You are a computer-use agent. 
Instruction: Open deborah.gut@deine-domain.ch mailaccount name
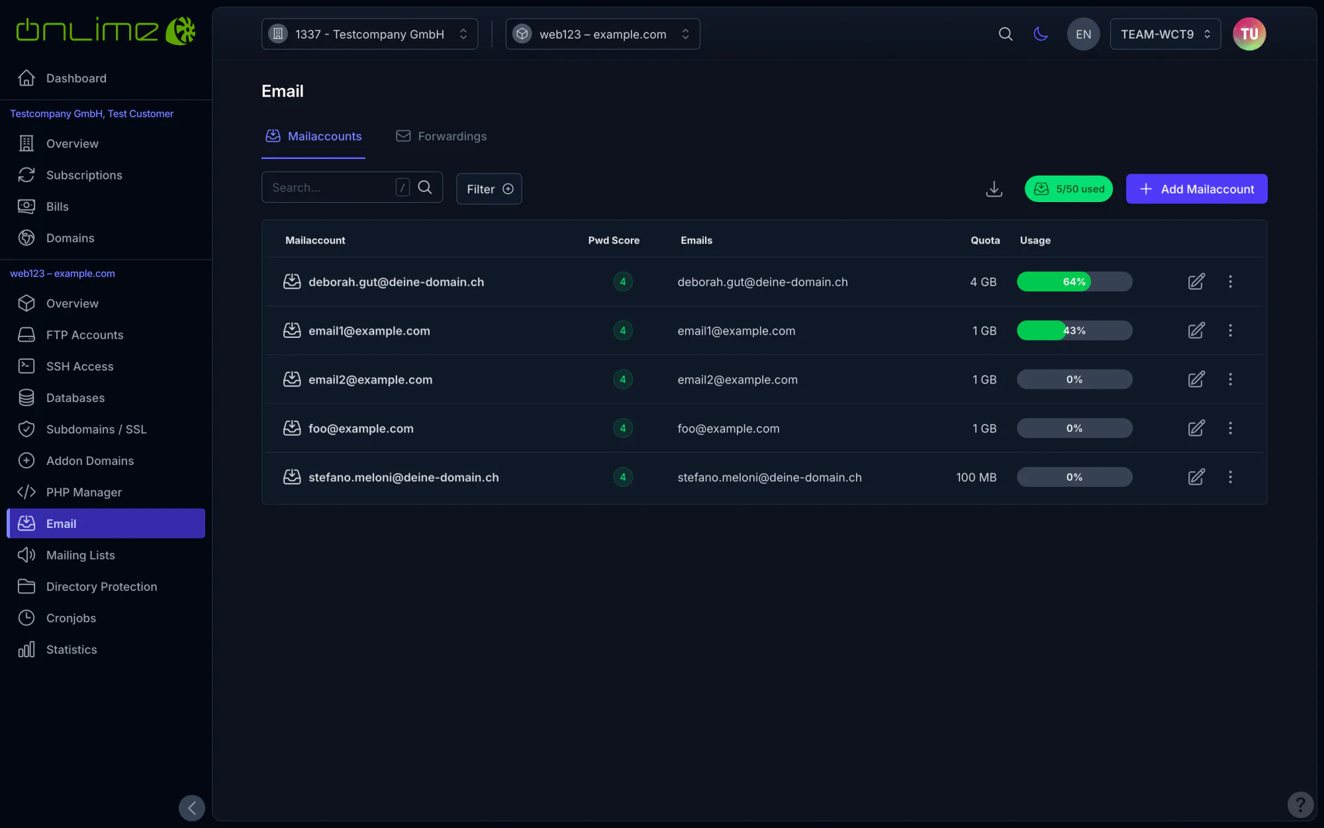click(x=396, y=282)
